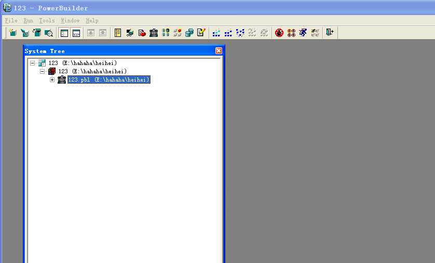This screenshot has width=435, height=263.
Task: Run the application with running man icon
Action: coord(303,33)
